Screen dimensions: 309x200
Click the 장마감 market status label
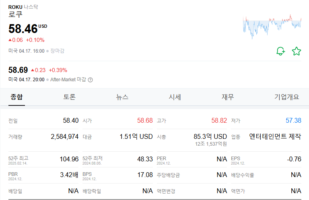58,51
